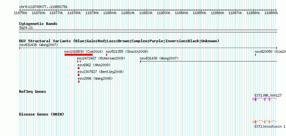Click the small red nsv521355 marker
Viewport: 286px width, 136px height.
106,55
